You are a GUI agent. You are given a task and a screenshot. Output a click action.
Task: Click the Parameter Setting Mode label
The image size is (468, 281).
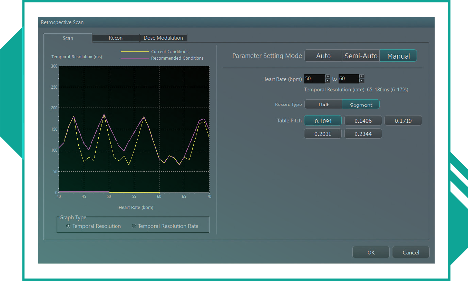(x=267, y=56)
